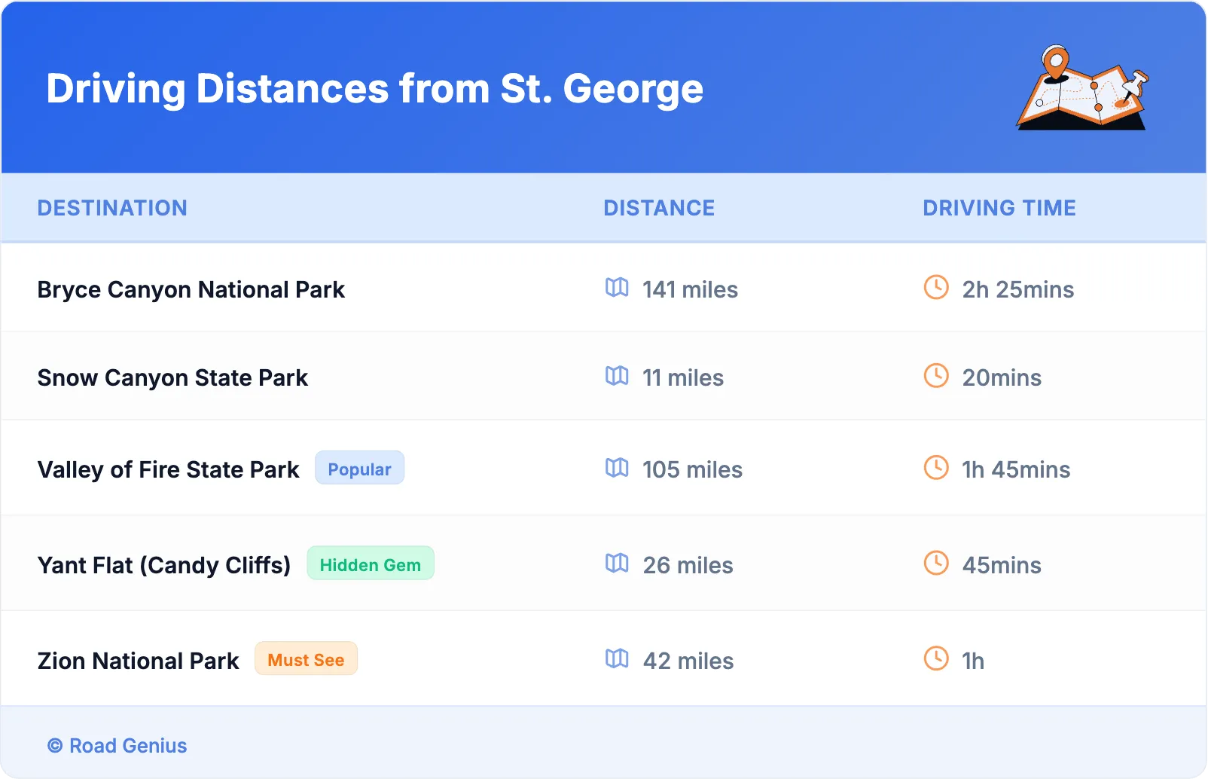This screenshot has width=1208, height=779.
Task: Click the 20mins driving time
Action: (1002, 378)
